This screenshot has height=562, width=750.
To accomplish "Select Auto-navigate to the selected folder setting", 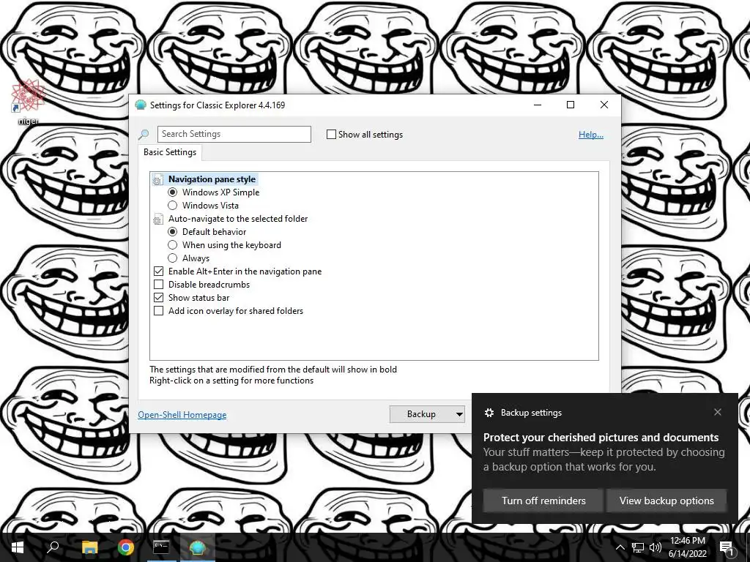I will click(238, 219).
